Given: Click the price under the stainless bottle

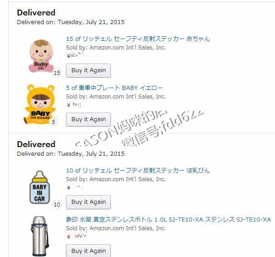Looking at the screenshot, I should 76,236.
